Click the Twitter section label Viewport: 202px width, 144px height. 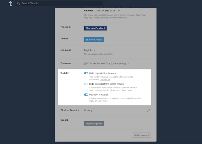[64, 39]
